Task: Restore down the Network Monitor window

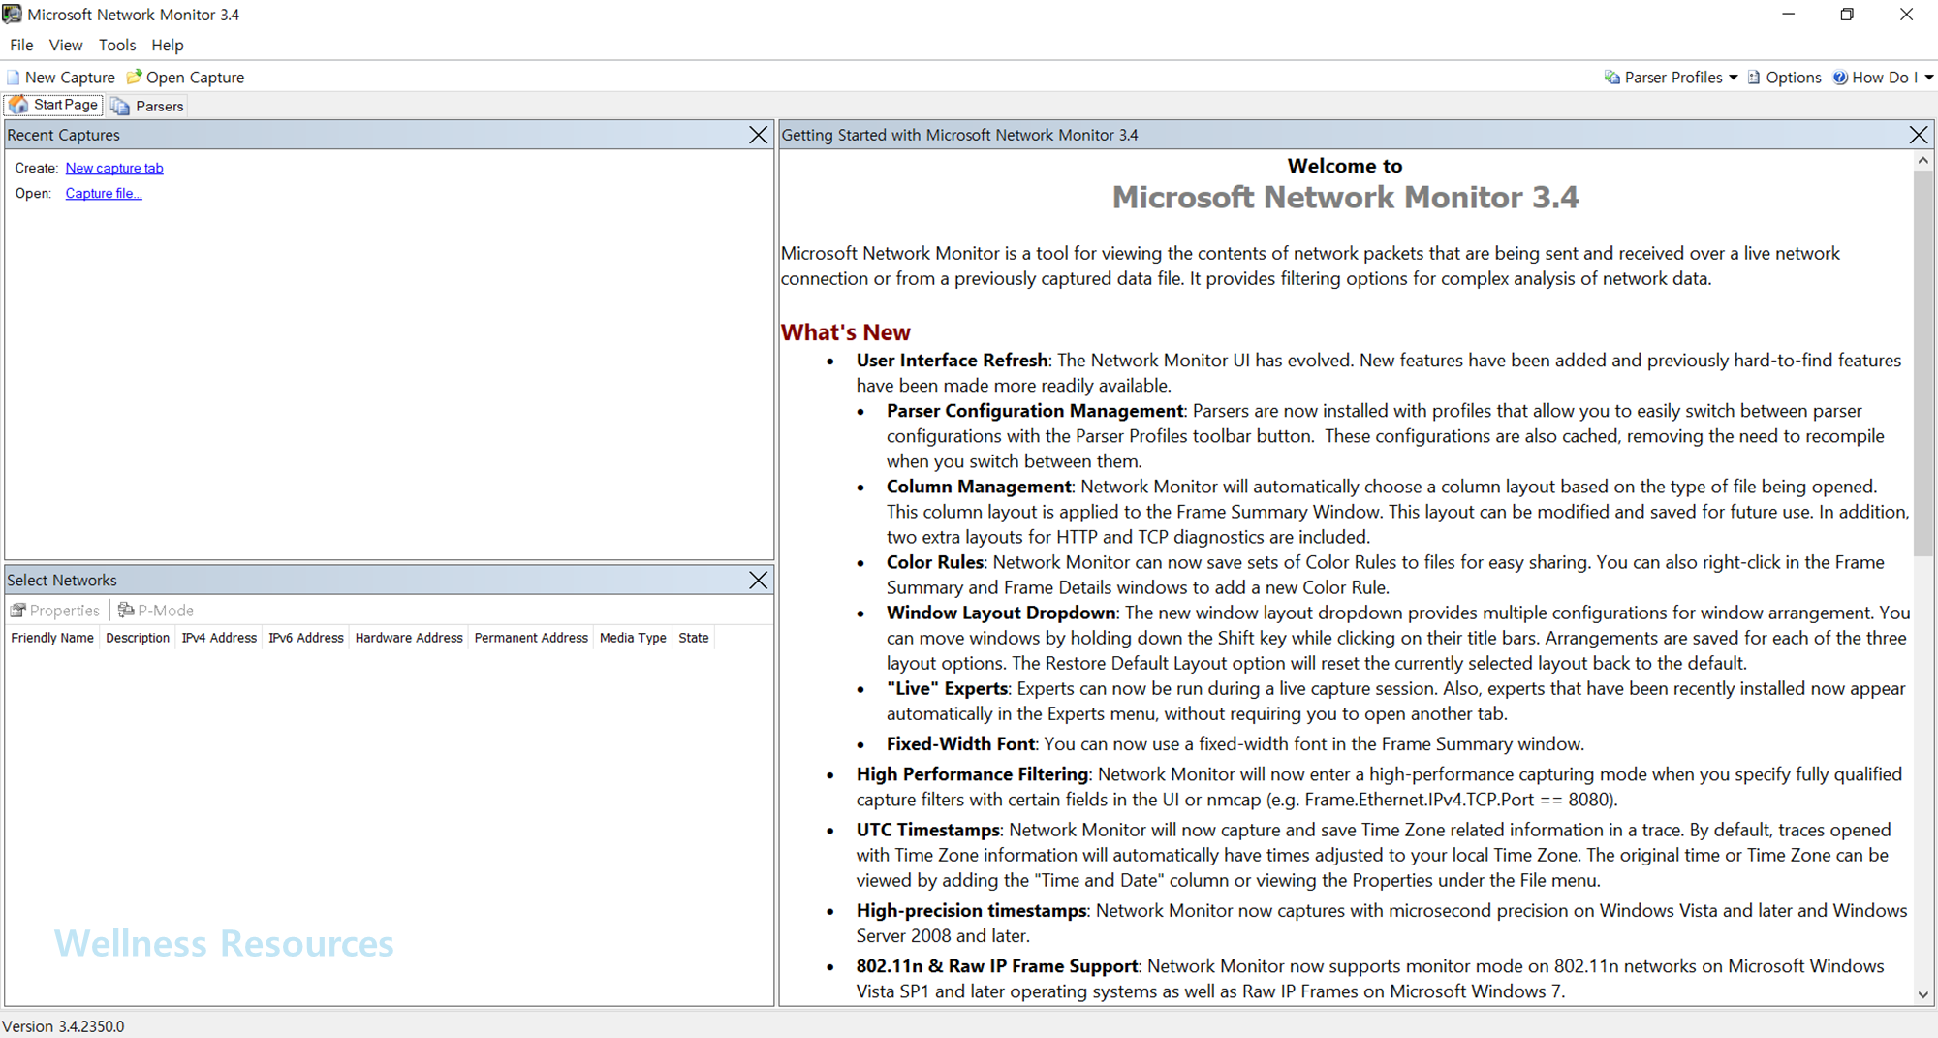Action: [x=1847, y=15]
